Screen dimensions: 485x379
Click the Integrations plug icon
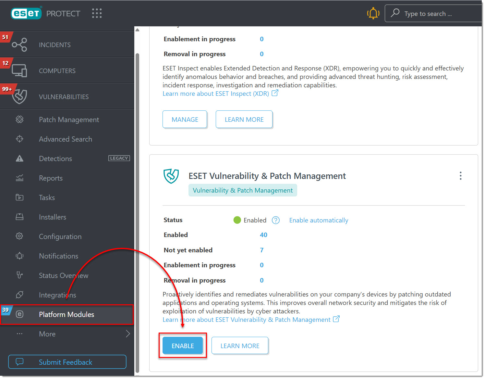pos(19,295)
